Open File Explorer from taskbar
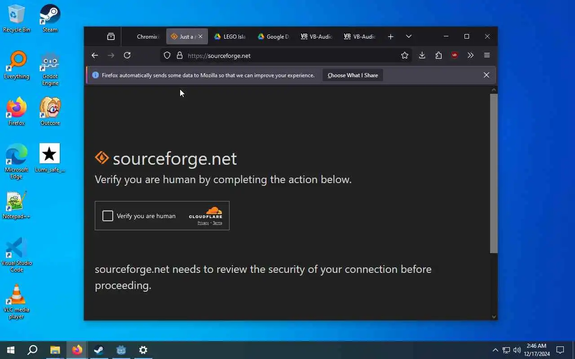Screen dimensions: 575x359 55,350
